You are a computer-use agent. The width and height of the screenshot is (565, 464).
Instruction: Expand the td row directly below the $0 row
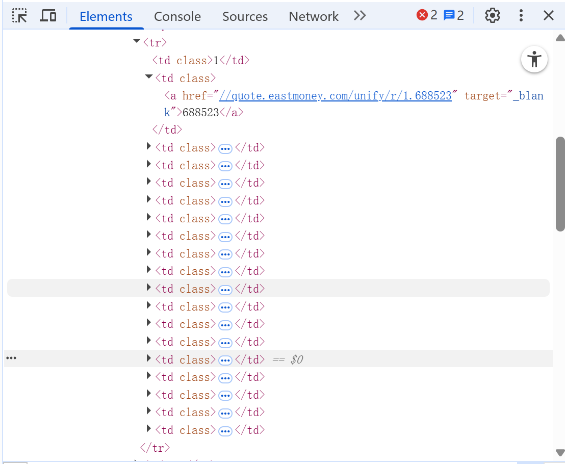click(x=148, y=375)
